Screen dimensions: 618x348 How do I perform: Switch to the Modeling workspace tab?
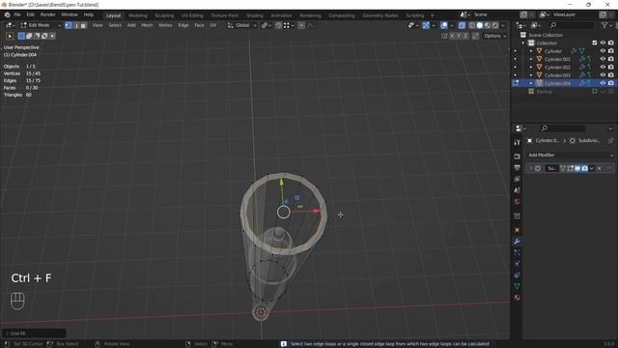pyautogui.click(x=138, y=15)
